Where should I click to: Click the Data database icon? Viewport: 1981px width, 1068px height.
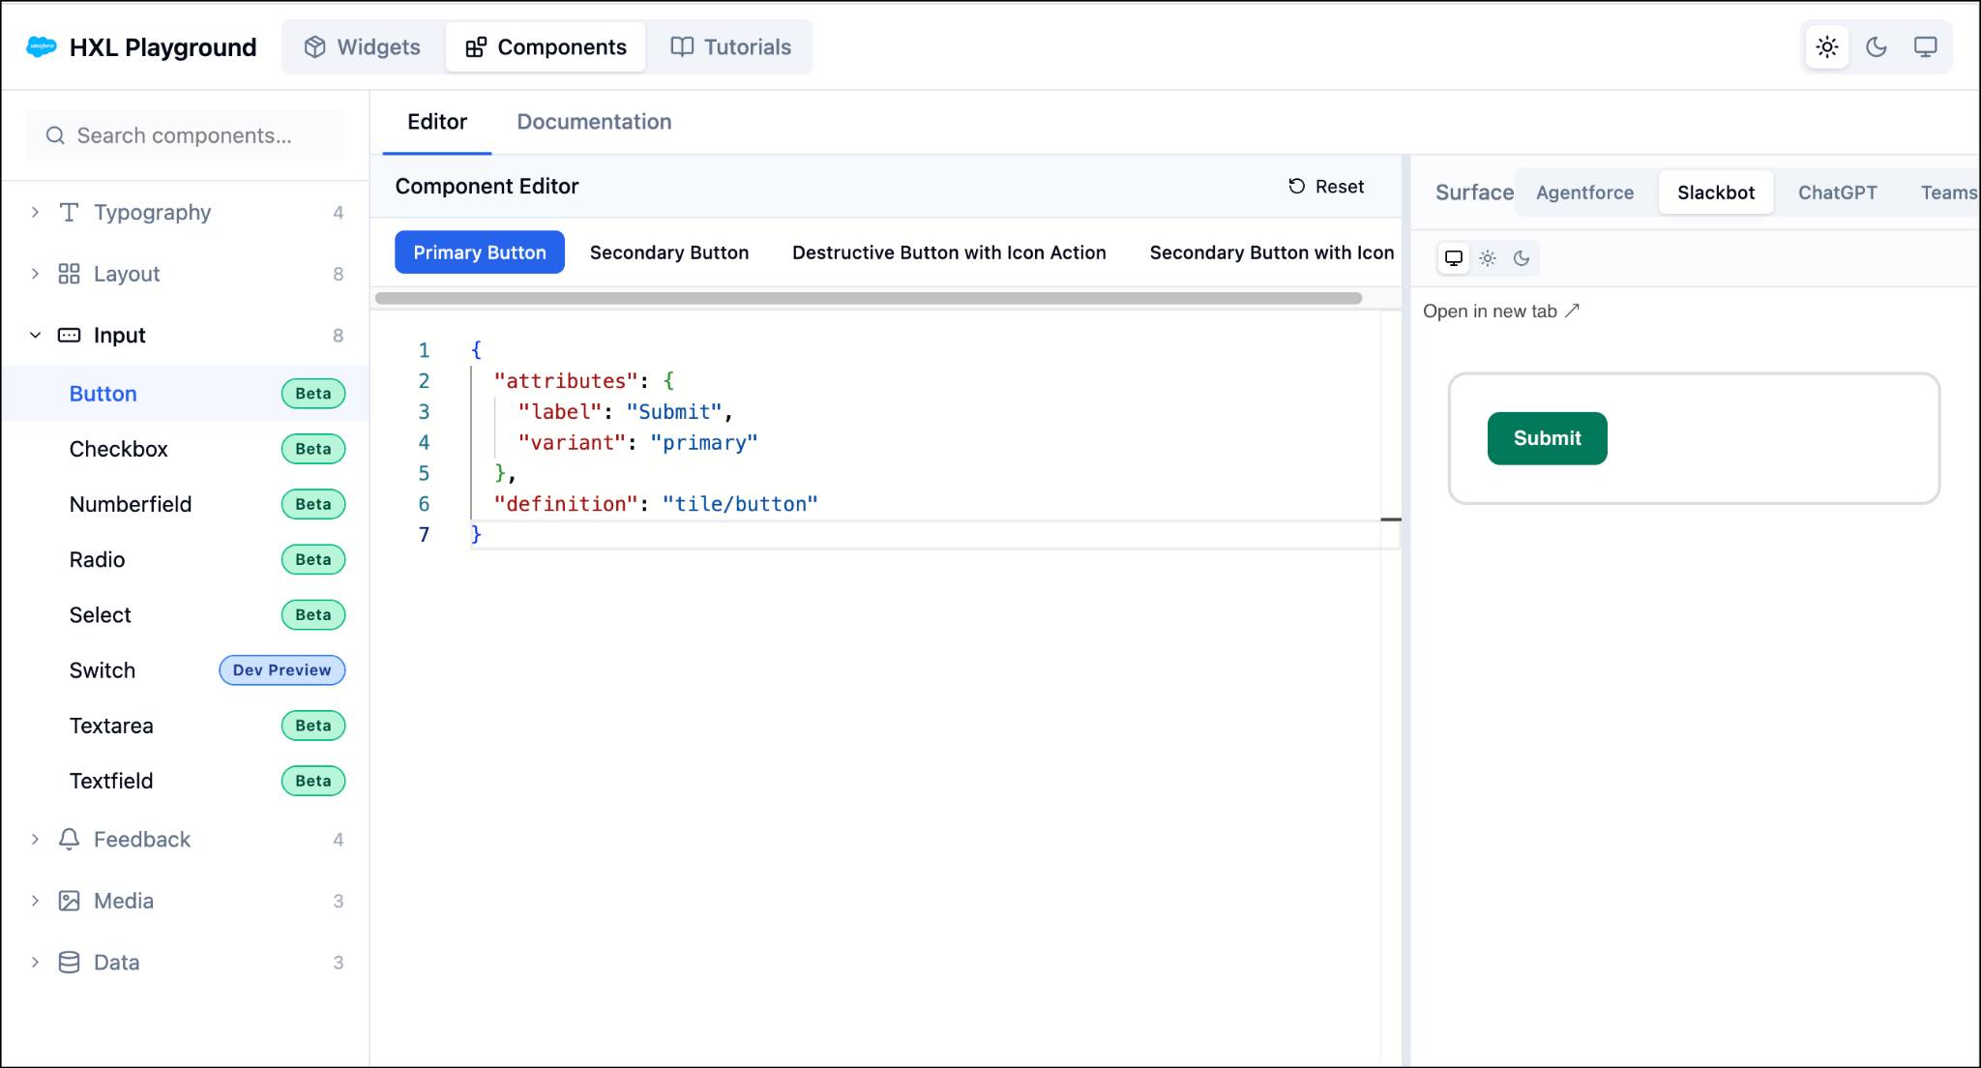point(69,962)
